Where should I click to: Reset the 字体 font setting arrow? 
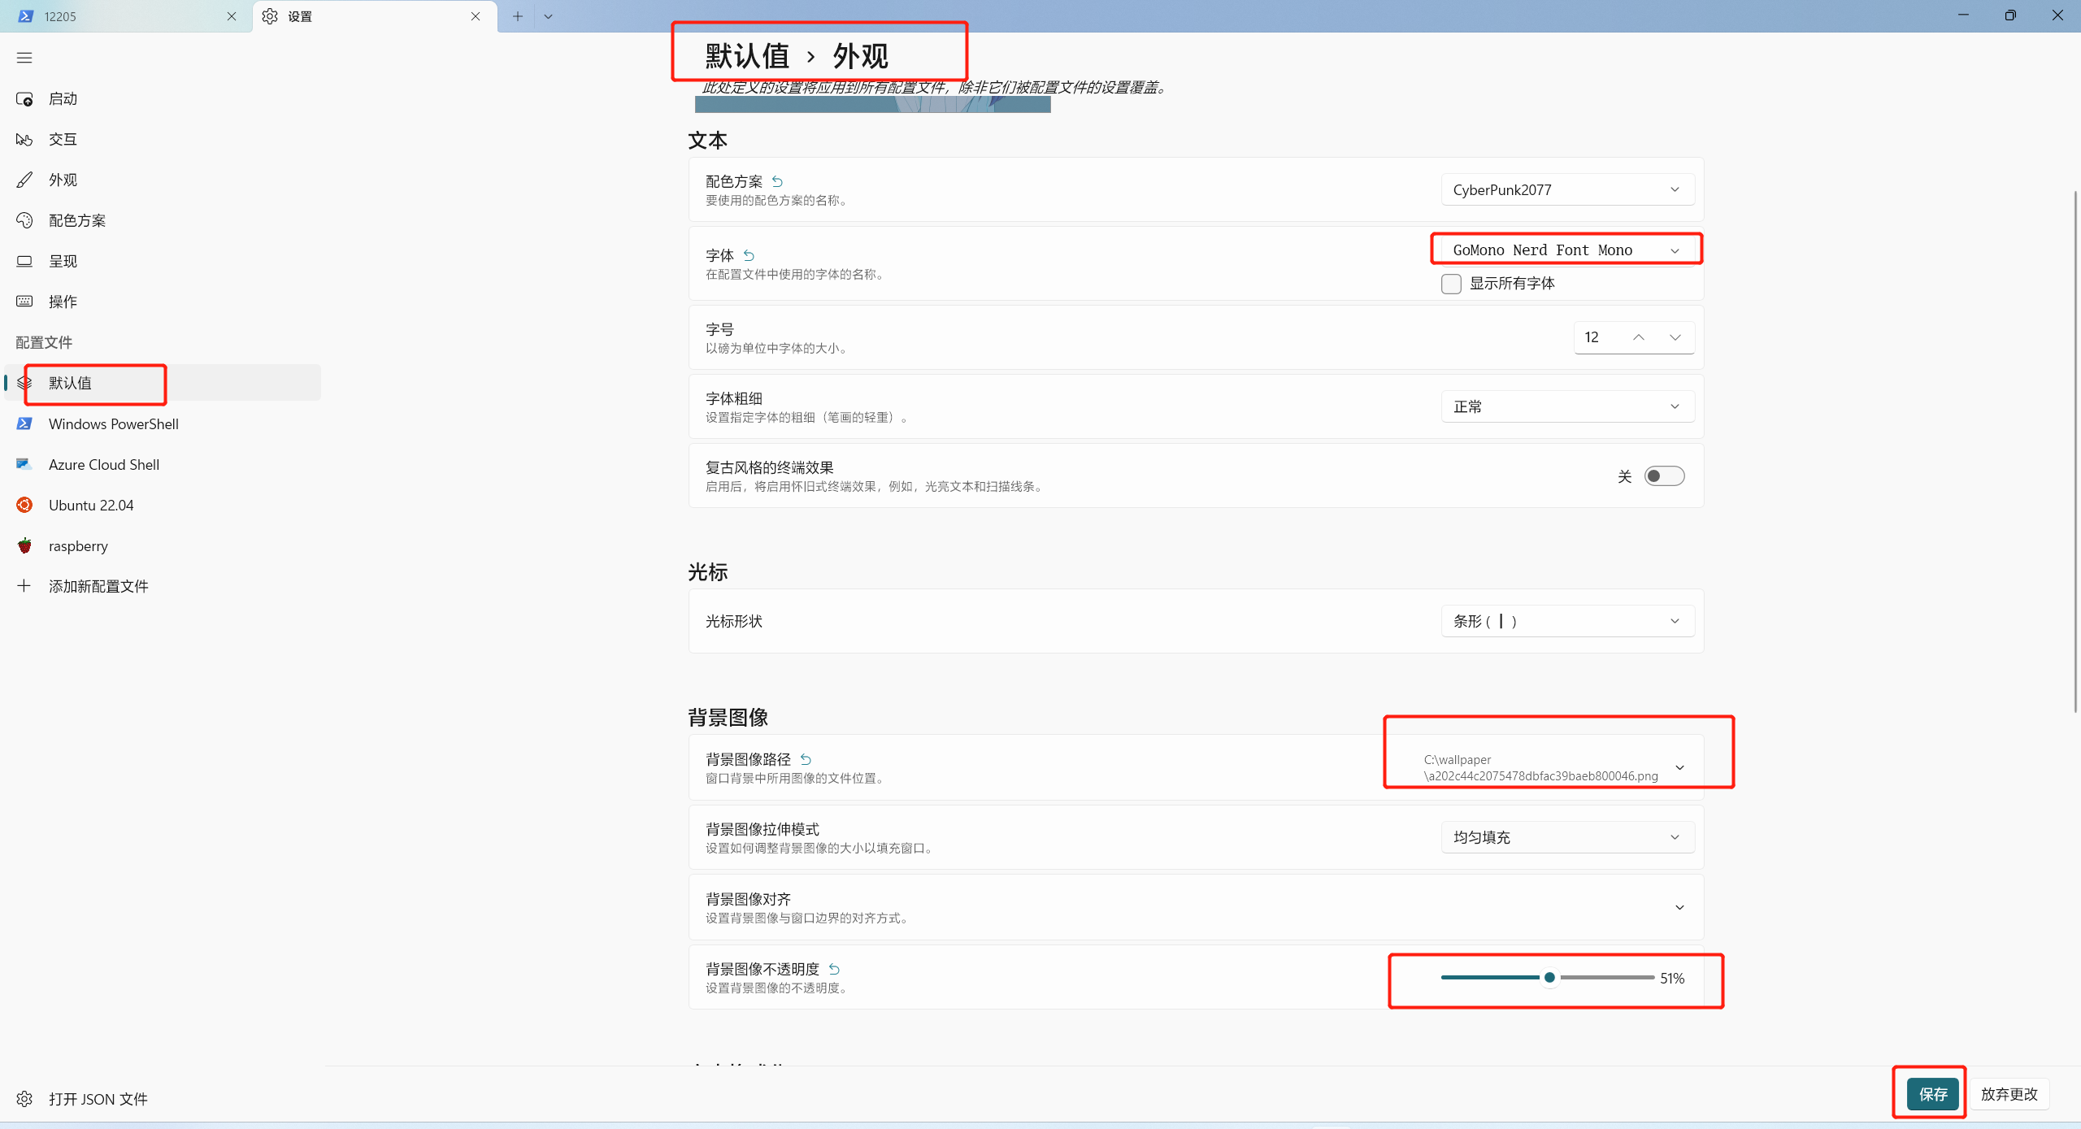[749, 255]
